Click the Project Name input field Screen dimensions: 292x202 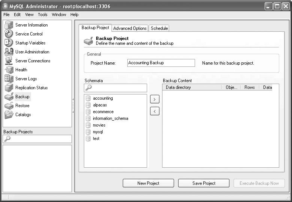pos(161,63)
